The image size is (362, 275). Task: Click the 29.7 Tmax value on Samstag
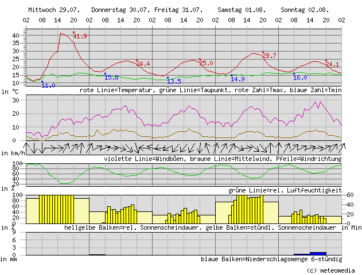(269, 56)
